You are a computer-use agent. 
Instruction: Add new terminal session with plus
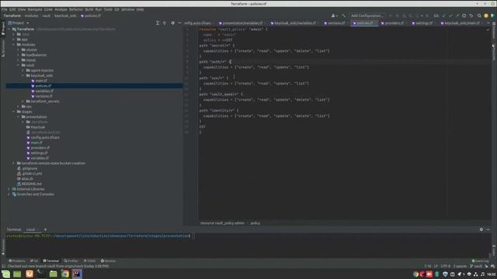point(45,229)
